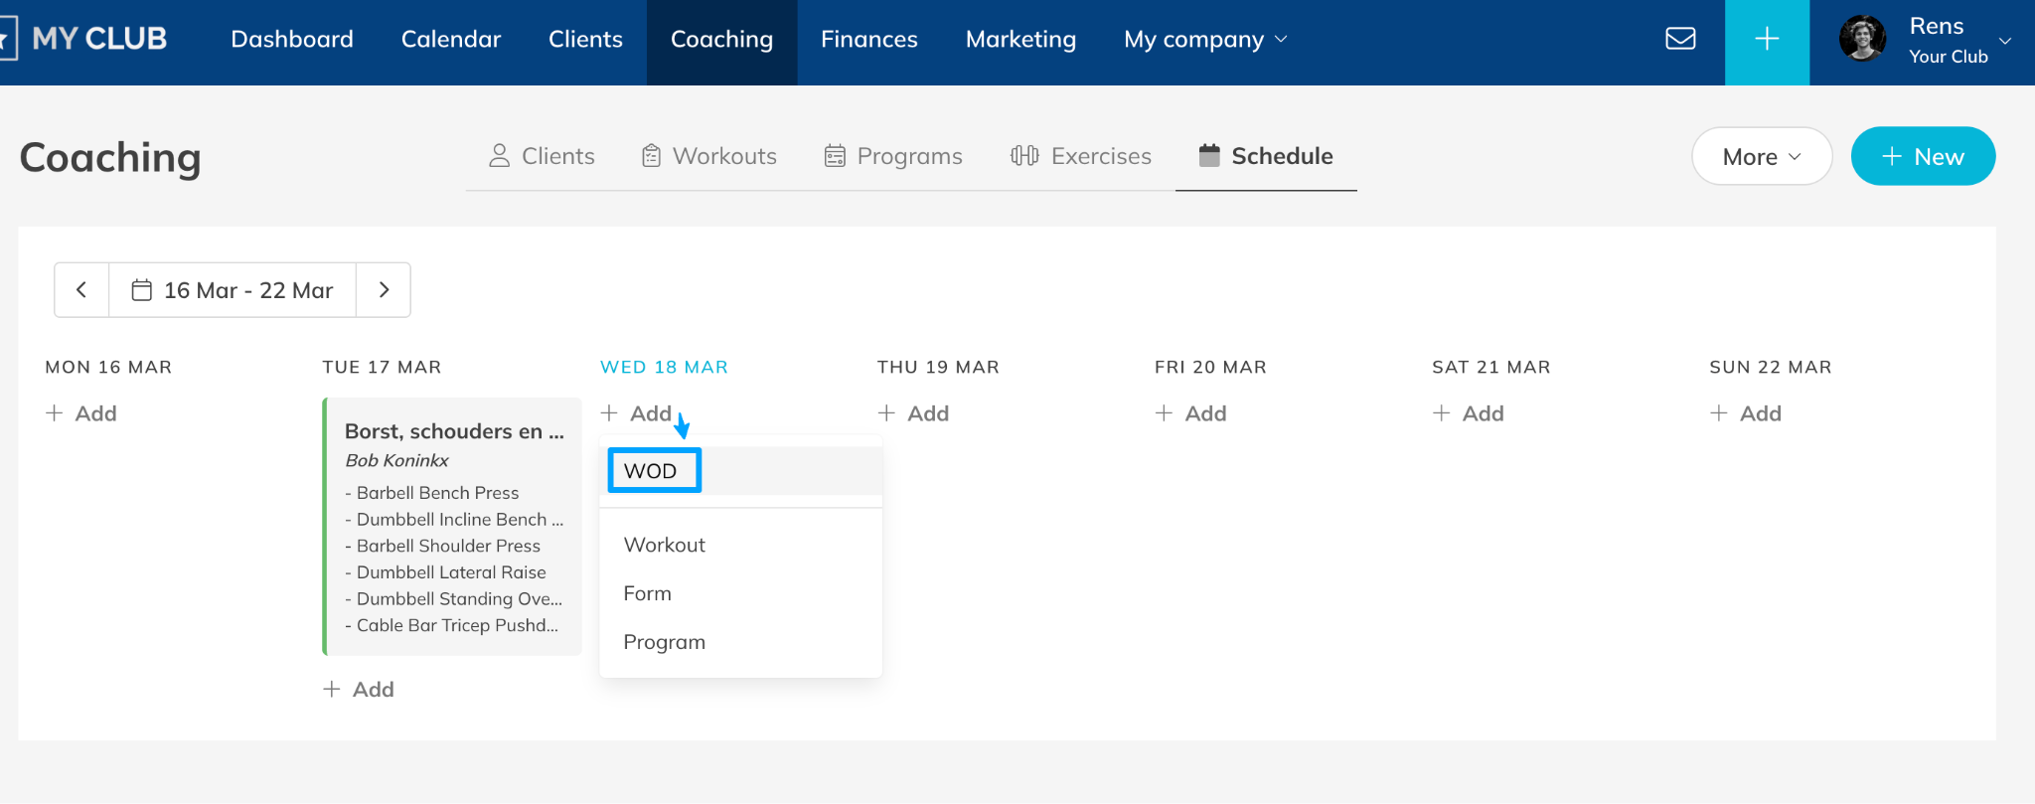Viewport: 2035px width, 804px height.
Task: Click the quick-add plus icon in header
Action: pyautogui.click(x=1767, y=40)
